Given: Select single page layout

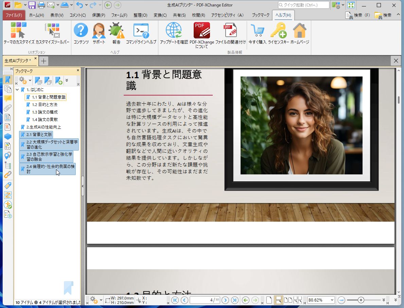Looking at the screenshot, I should [x=269, y=300].
